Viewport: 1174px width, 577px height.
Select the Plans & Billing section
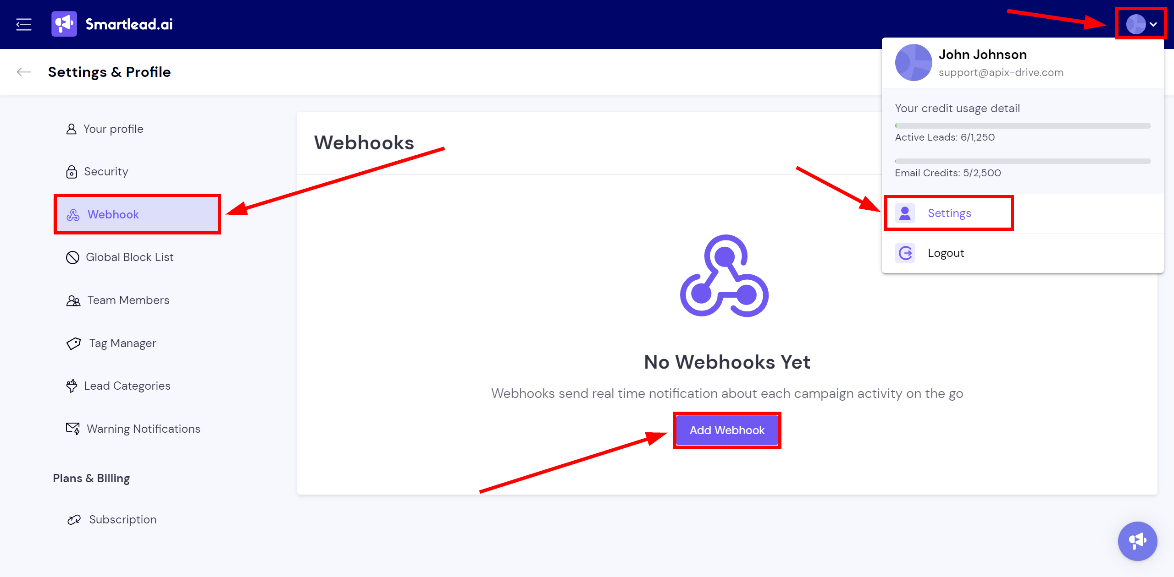pyautogui.click(x=92, y=478)
